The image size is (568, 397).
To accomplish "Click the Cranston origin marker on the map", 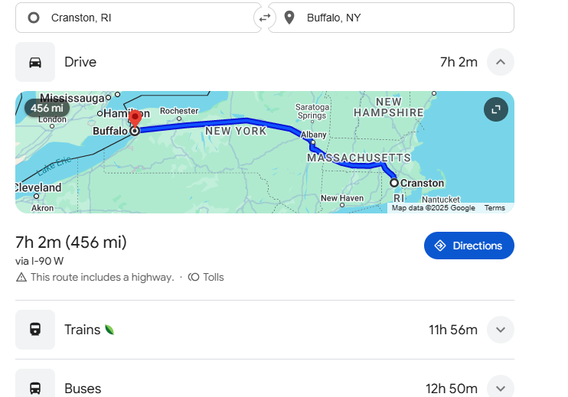I will tap(394, 183).
